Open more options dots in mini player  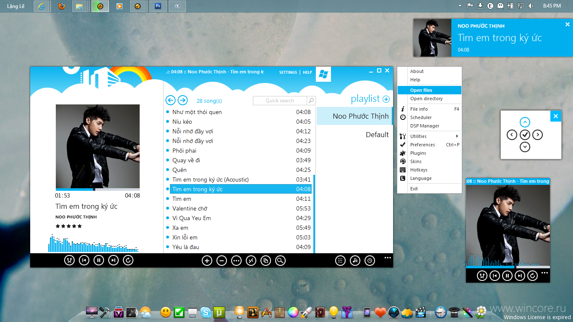tap(544, 273)
